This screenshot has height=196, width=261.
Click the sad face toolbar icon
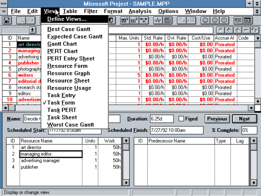click(215, 20)
